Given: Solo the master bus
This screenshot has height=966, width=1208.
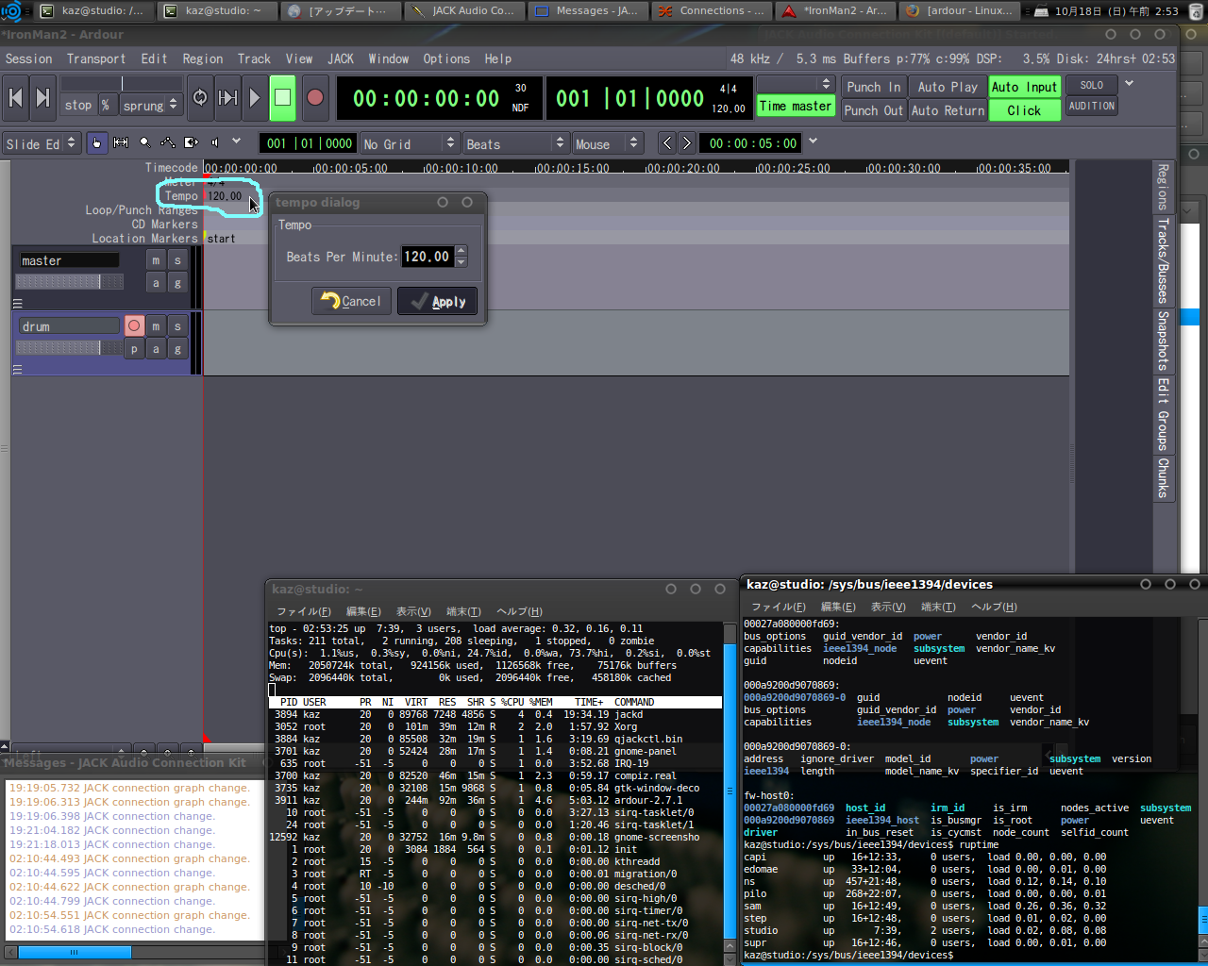Looking at the screenshot, I should 177,260.
